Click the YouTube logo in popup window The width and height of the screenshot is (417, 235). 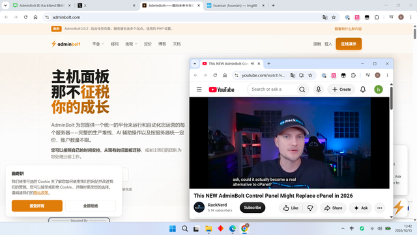(222, 89)
